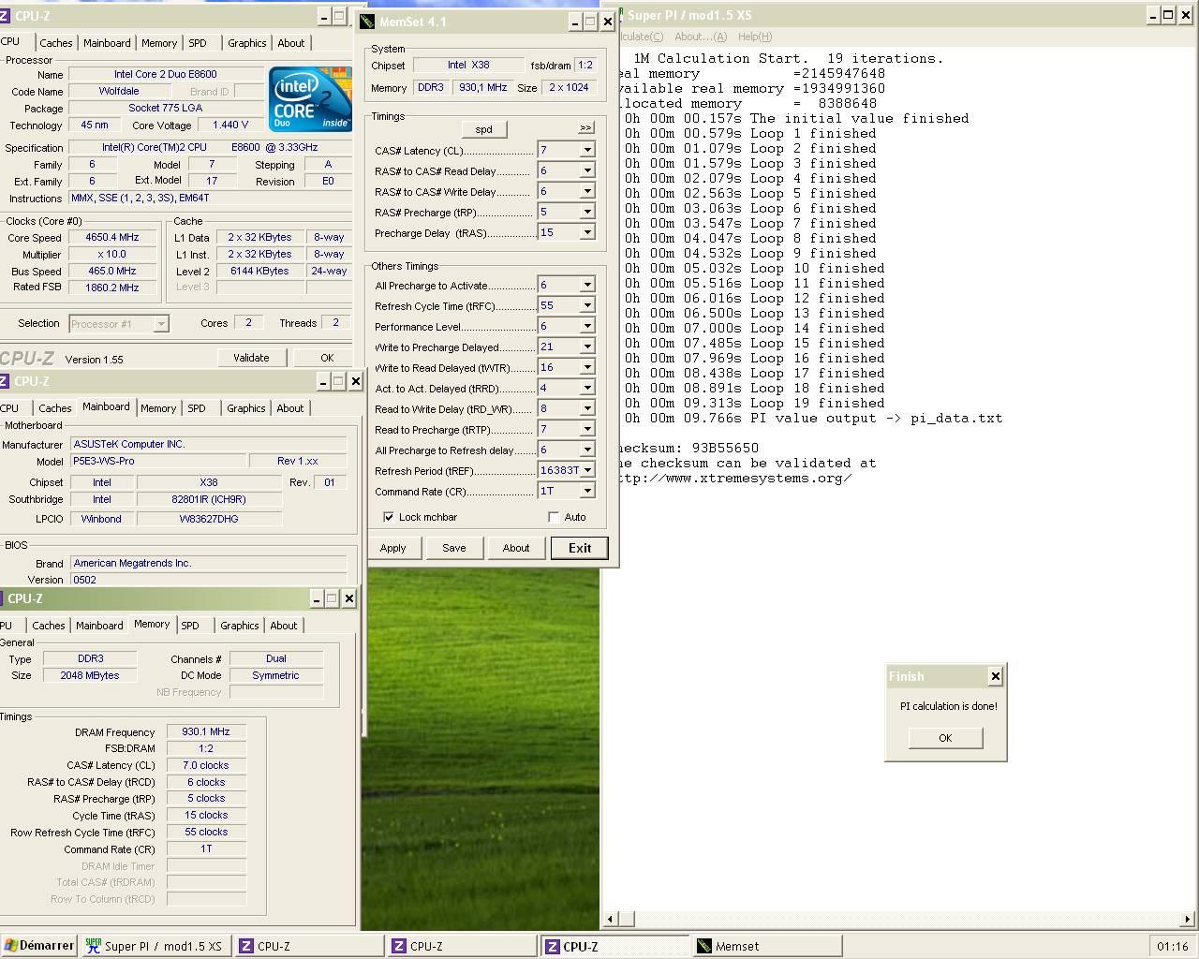Switch to Caches tab in top CPU-Z
The image size is (1199, 959).
click(x=55, y=43)
